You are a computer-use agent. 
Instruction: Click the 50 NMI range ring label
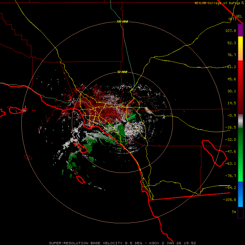point(122,72)
